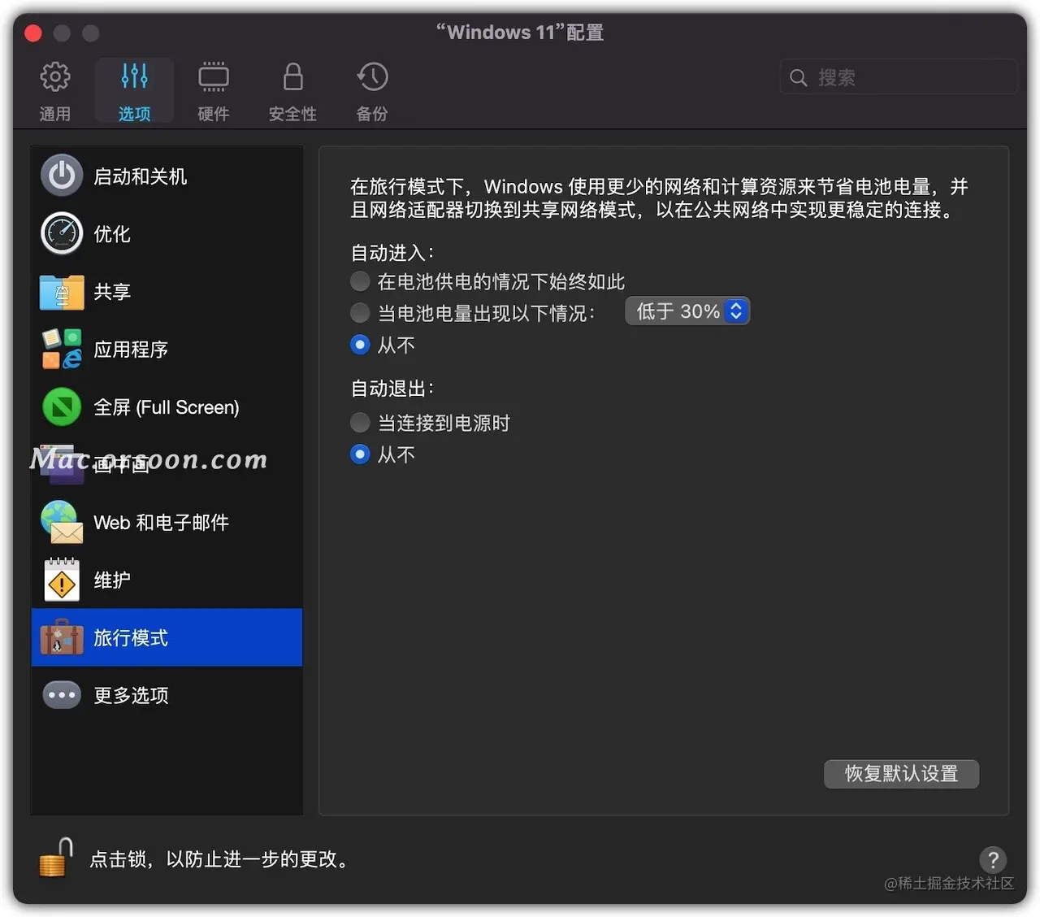The width and height of the screenshot is (1040, 917).
Task: Click the 启动和关机 power icon
Action: [x=62, y=176]
